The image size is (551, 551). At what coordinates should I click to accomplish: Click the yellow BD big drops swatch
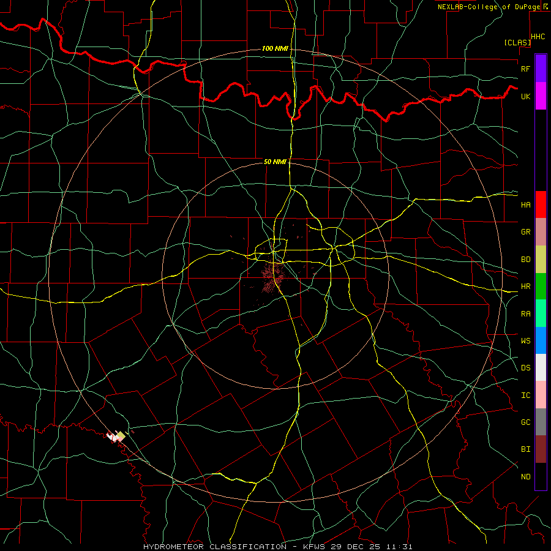pos(541,260)
